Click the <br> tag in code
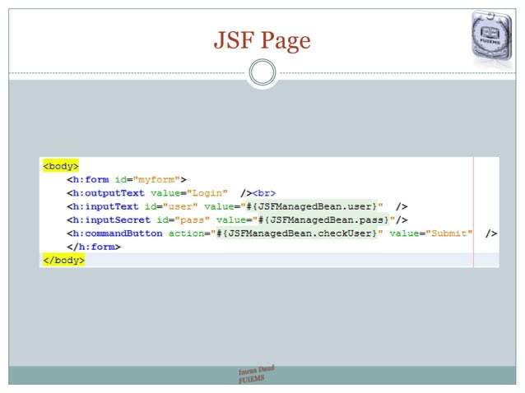525x393 pixels. 264,193
